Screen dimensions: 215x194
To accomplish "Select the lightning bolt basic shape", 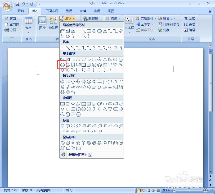I will pos(121,64).
